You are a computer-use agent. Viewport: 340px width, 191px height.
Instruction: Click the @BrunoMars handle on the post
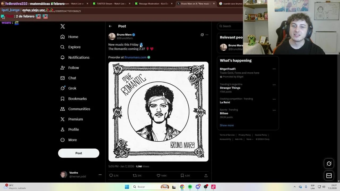125,38
